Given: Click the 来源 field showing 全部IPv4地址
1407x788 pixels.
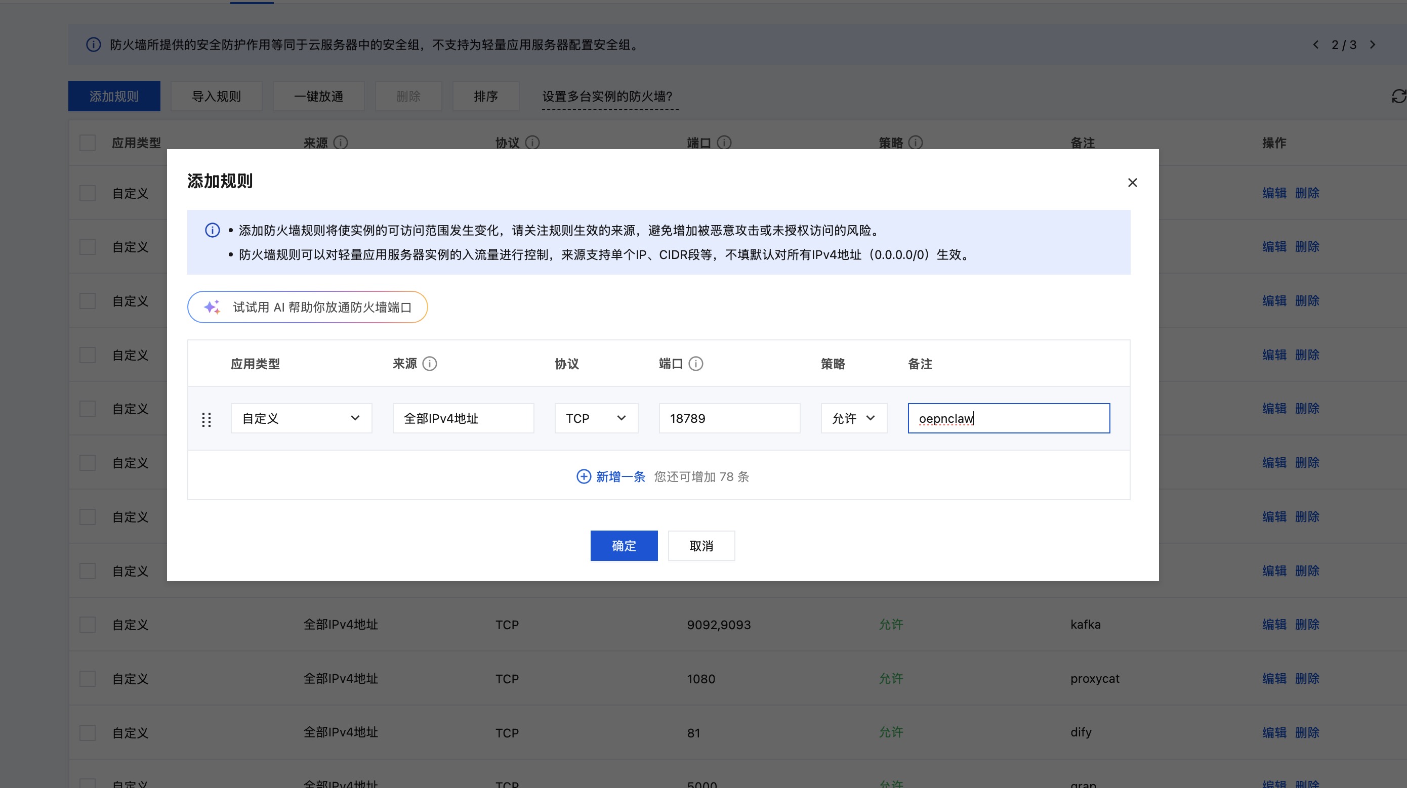Looking at the screenshot, I should click(x=463, y=418).
